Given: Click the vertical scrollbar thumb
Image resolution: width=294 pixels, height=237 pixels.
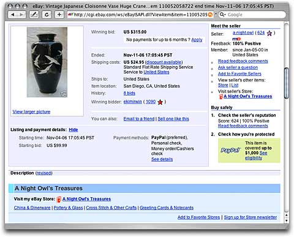Looking at the screenshot, I should pyautogui.click(x=287, y=83).
